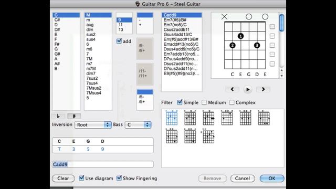Viewport: 336px width, 189px height.
Task: Select Dsus4add9(no5)/C chord name
Action: [x=182, y=49]
